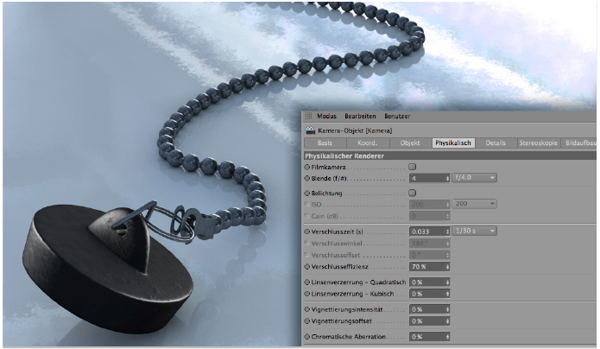Screen dimensions: 600x349
Task: Switch to the Objekt tab
Action: (410, 143)
